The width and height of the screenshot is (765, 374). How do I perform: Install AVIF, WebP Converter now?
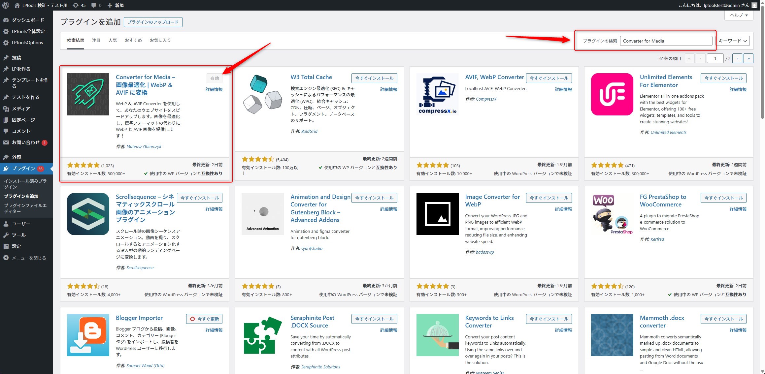[x=549, y=78]
